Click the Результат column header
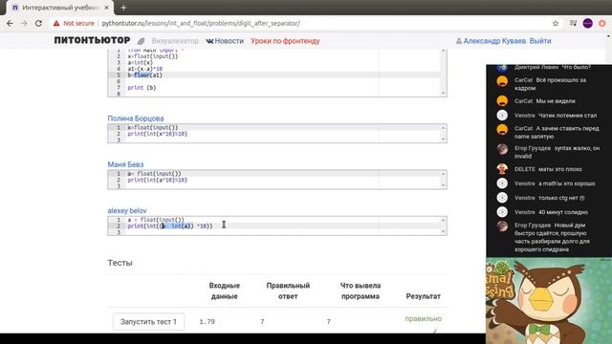This screenshot has height=344, width=612. tap(423, 296)
